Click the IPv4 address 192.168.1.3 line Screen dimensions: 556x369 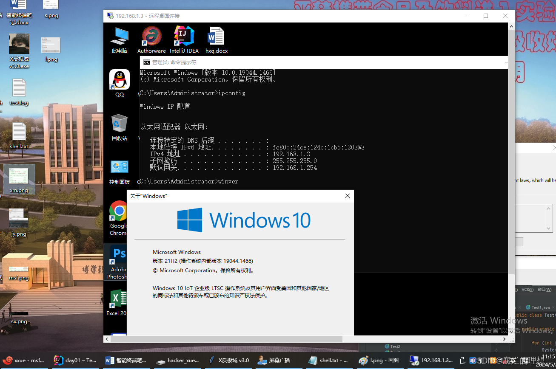230,154
